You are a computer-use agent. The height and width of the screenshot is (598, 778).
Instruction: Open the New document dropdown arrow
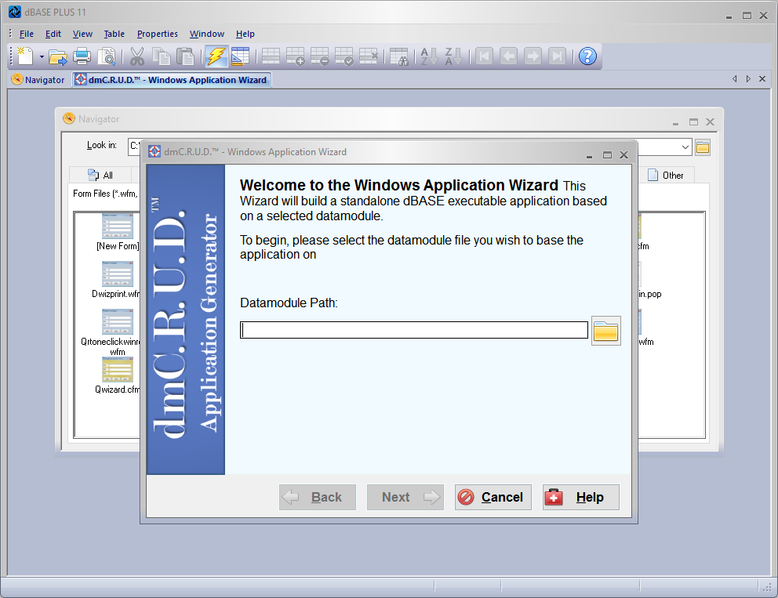click(x=42, y=56)
